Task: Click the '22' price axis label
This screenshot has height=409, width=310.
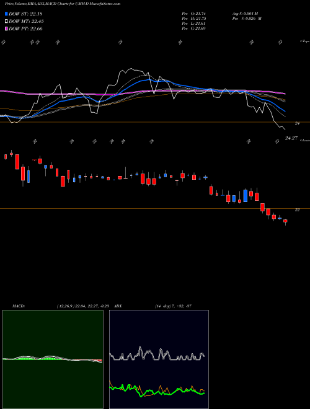Action: coord(297,209)
